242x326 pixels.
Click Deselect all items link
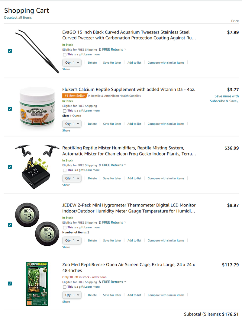coord(18,18)
